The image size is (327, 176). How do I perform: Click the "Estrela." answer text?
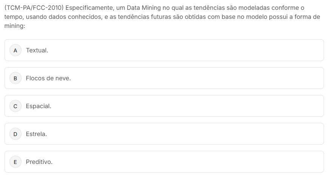(36, 134)
